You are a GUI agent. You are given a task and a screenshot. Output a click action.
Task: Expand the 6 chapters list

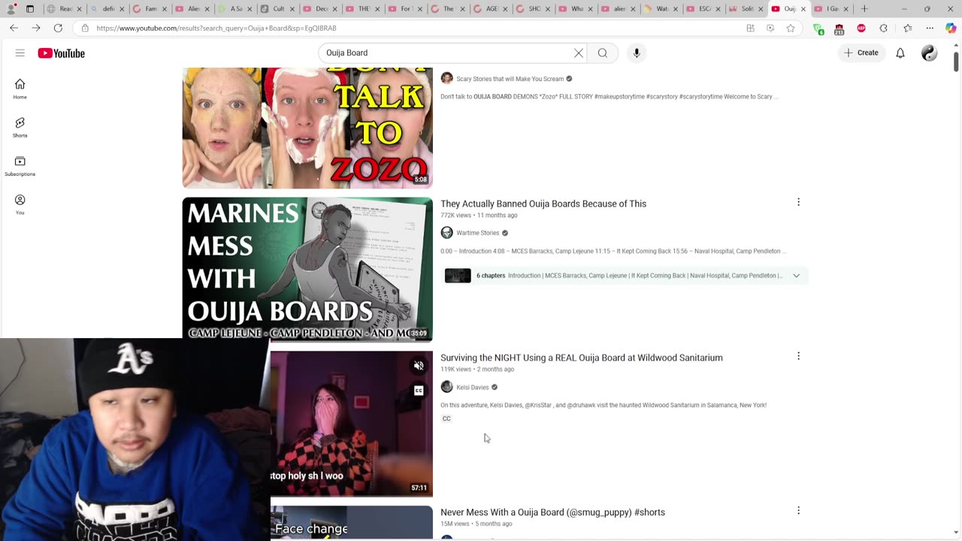[796, 276]
